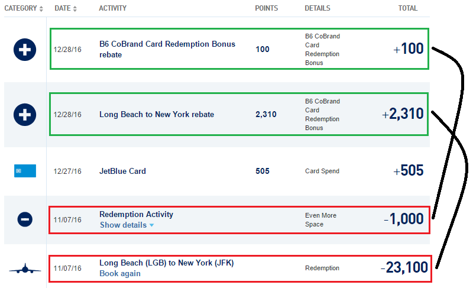Click the +2,310 total value
This screenshot has height=288, width=473.
point(403,114)
